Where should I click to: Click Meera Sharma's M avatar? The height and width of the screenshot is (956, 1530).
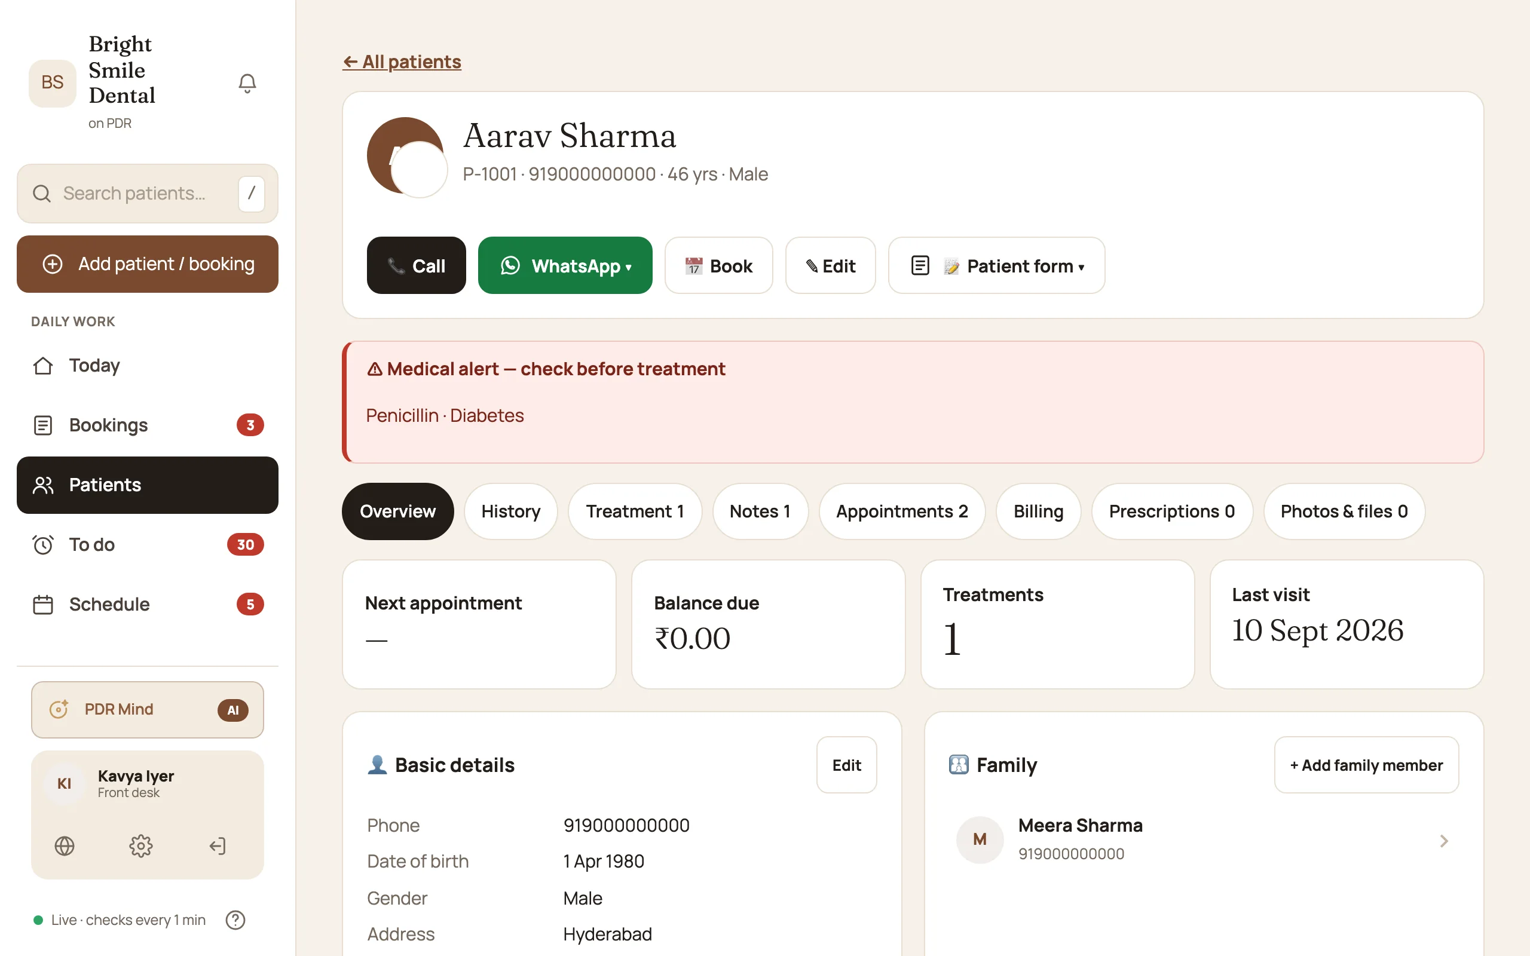tap(980, 839)
